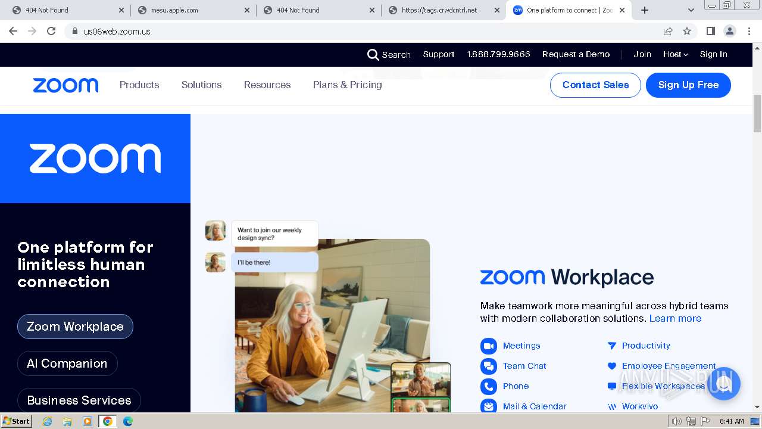762x429 pixels.
Task: Open the media player taskbar icon
Action: click(88, 421)
